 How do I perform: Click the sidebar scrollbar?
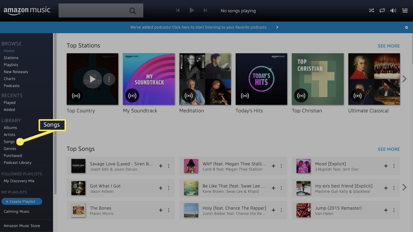pos(55,114)
